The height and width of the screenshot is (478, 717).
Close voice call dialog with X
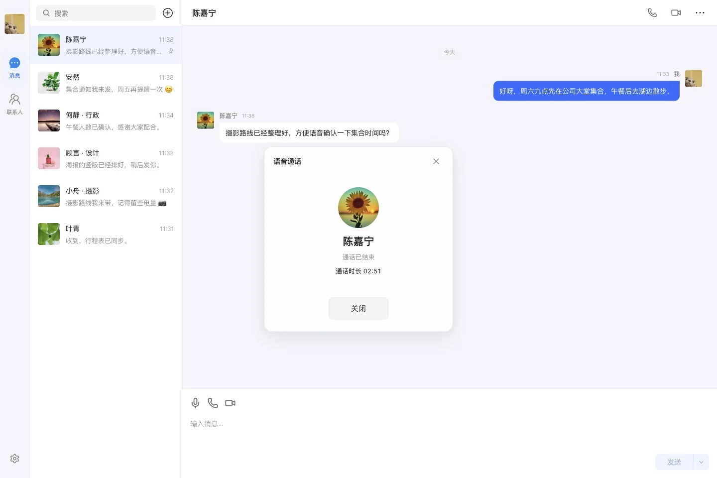[436, 161]
